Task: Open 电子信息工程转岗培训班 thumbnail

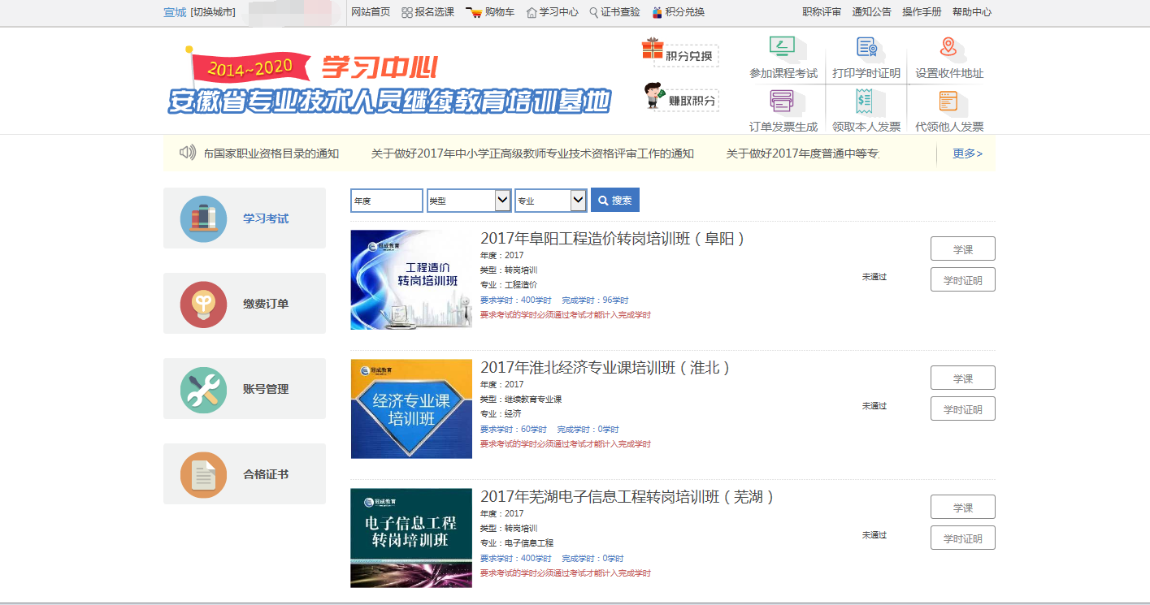Action: (x=411, y=538)
